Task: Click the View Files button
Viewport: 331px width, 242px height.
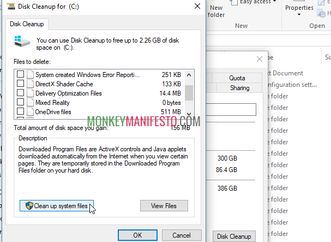Action: (x=164, y=206)
